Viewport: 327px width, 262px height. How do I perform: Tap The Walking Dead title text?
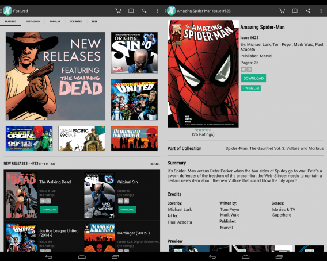pyautogui.click(x=55, y=182)
